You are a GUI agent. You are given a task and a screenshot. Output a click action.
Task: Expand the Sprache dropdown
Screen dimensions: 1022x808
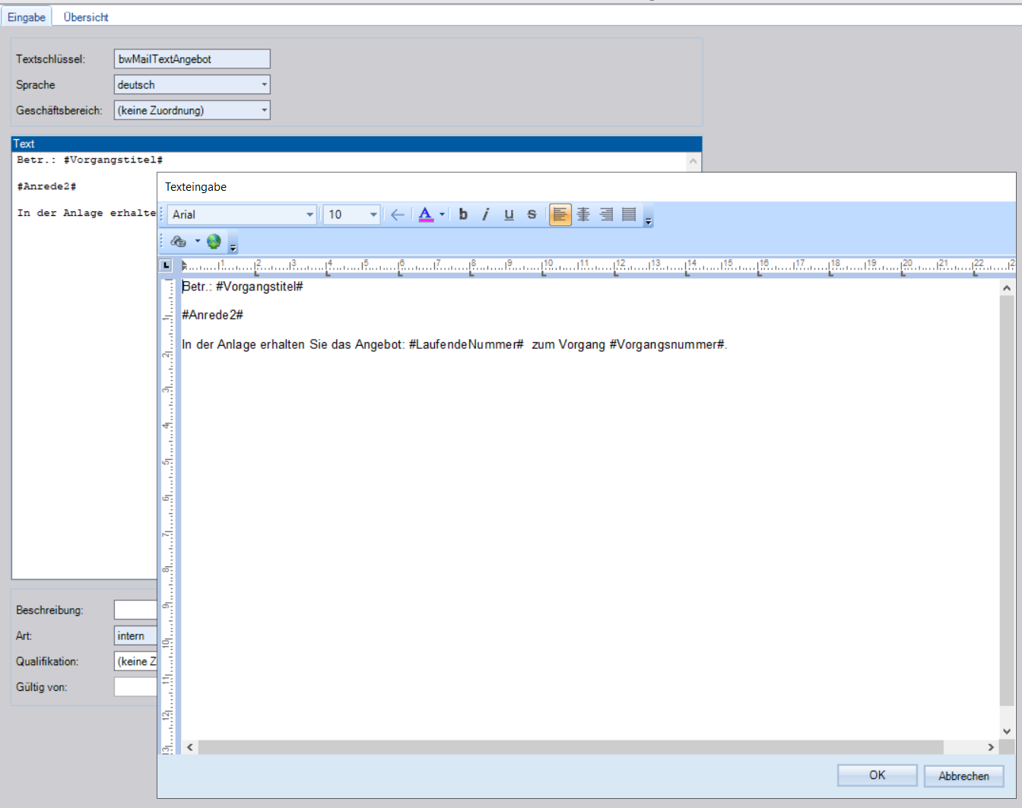(264, 84)
